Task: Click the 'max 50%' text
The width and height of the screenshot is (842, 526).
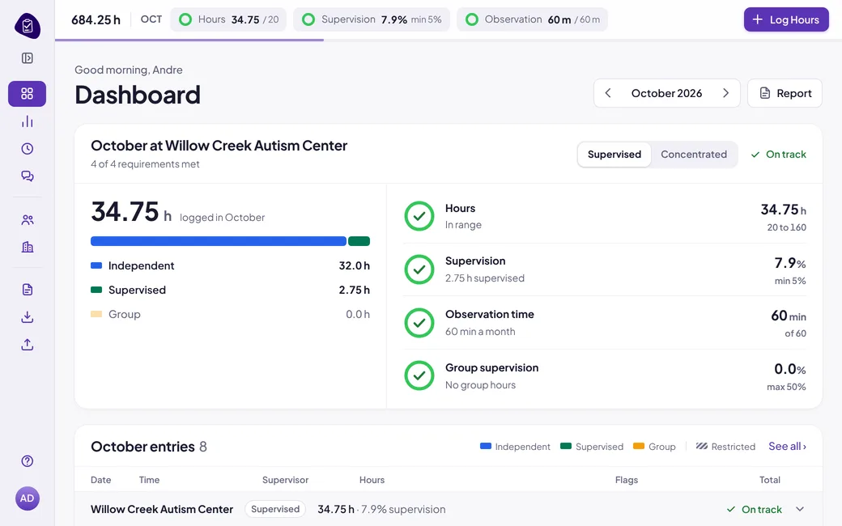Action: (786, 387)
